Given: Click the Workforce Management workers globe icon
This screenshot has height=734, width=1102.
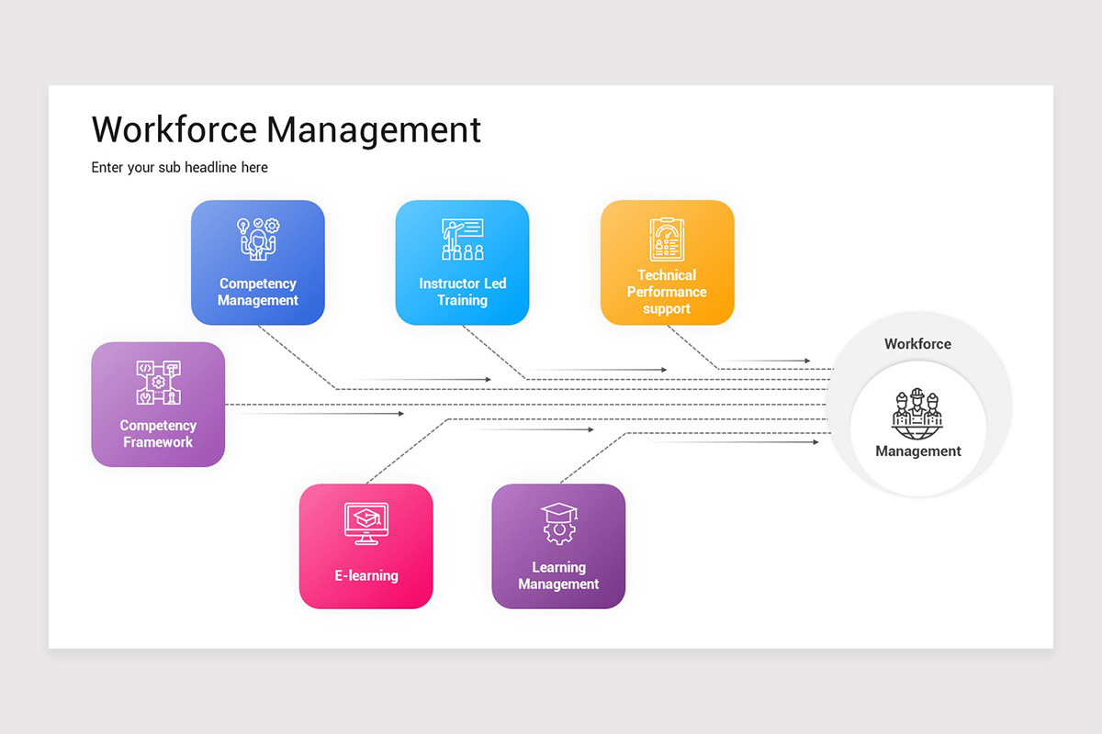Looking at the screenshot, I should [917, 413].
